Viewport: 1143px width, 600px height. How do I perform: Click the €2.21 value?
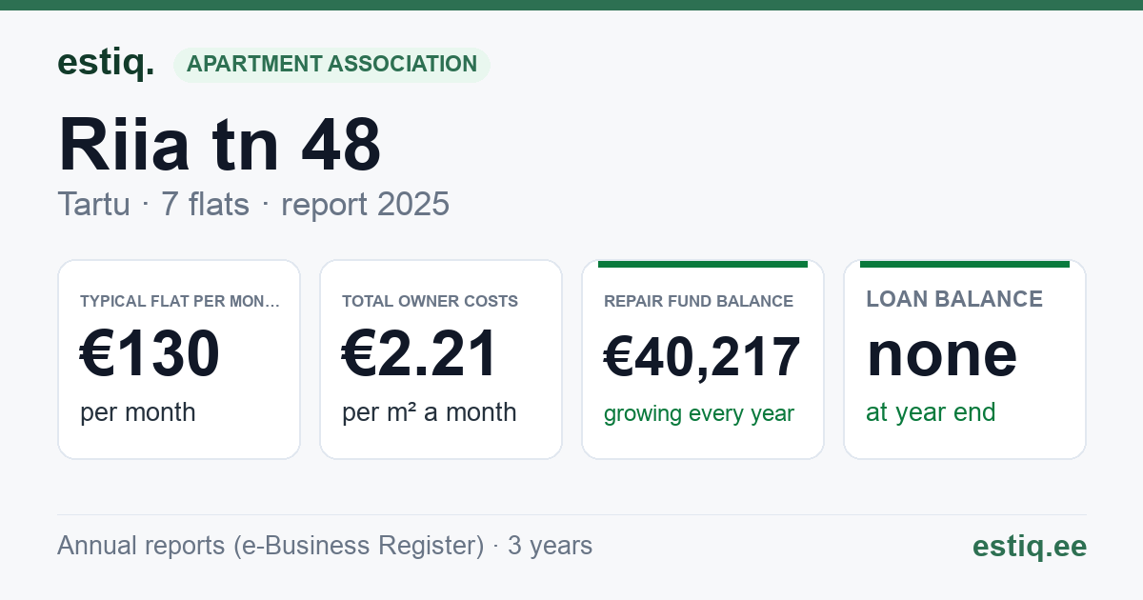[420, 354]
